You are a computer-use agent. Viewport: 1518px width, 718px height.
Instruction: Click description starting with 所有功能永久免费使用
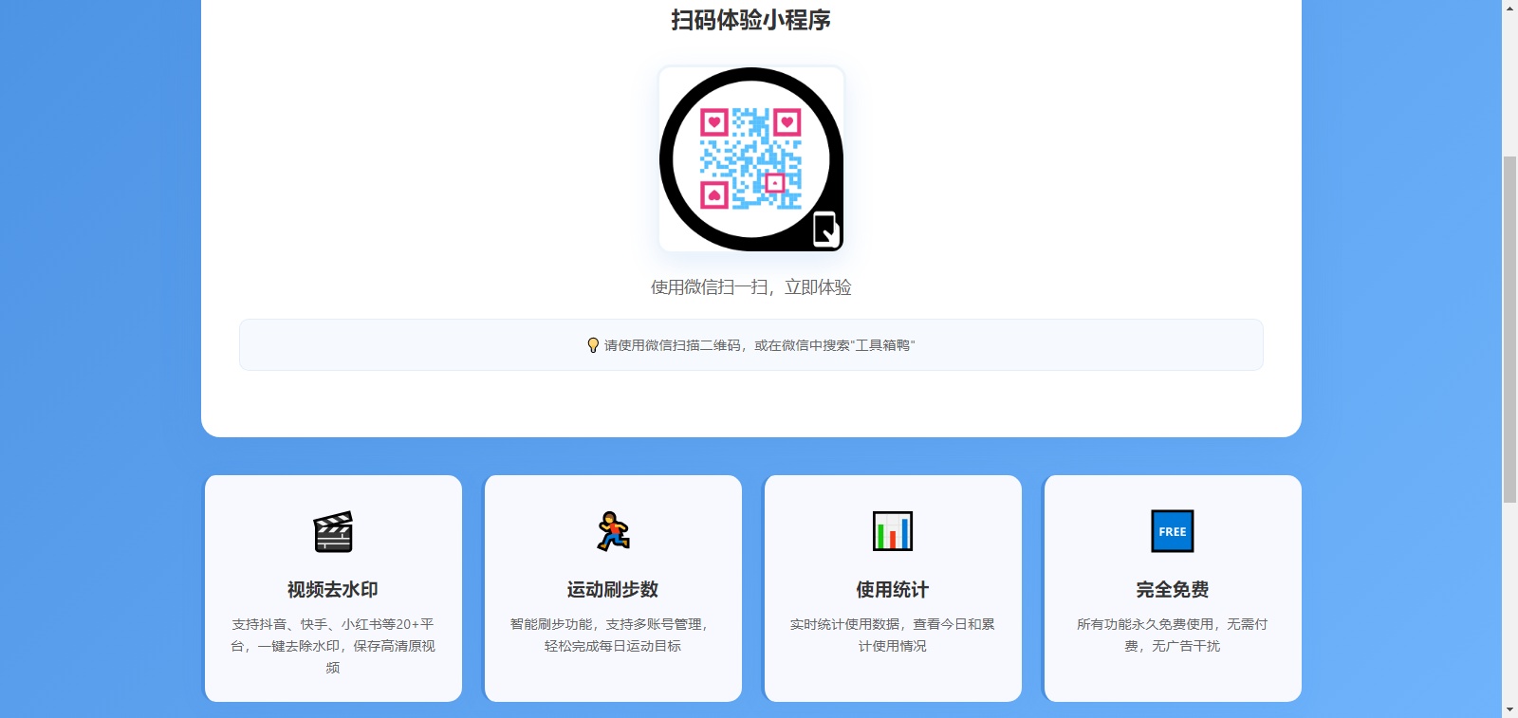tap(1173, 635)
